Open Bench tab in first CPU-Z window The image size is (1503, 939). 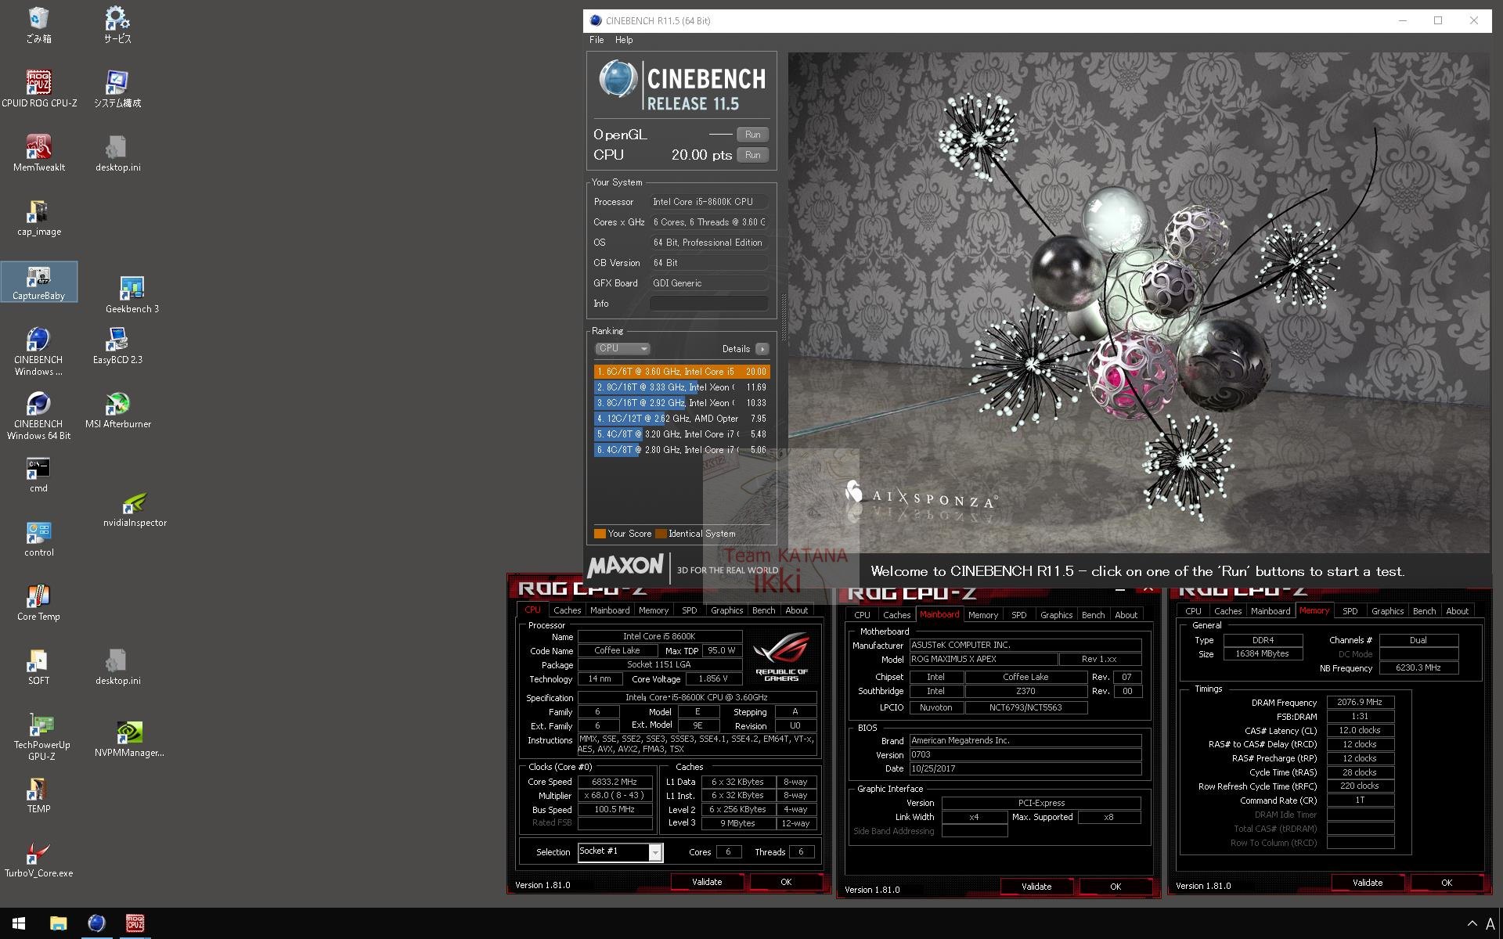click(763, 610)
